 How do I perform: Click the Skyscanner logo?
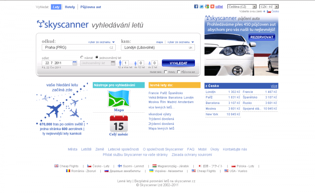pyautogui.click(x=62, y=25)
